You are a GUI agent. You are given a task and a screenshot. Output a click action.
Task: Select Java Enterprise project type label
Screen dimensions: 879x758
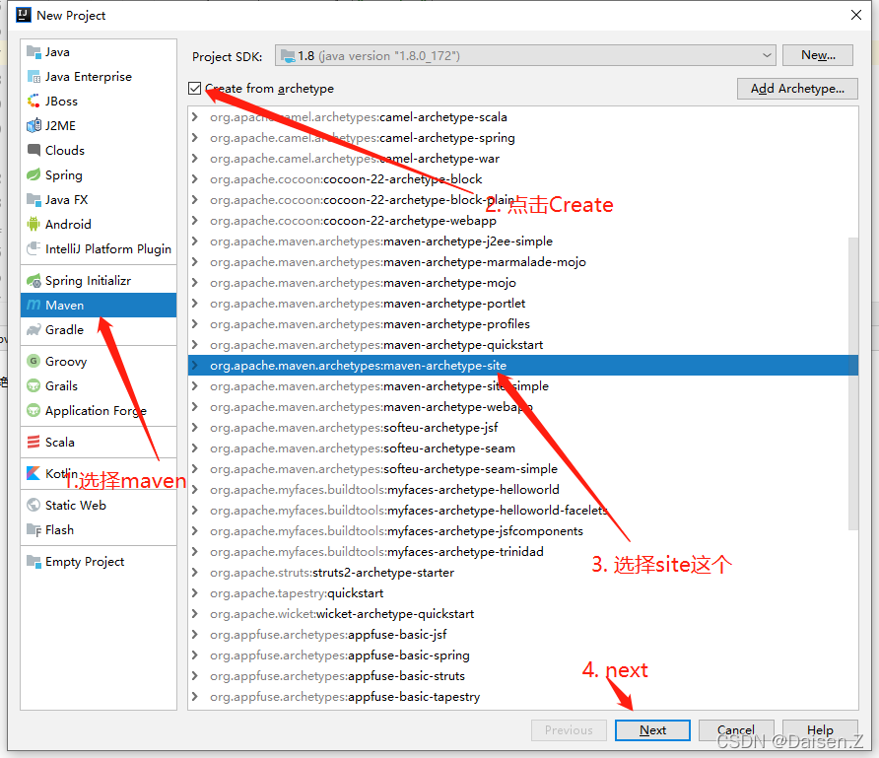point(89,77)
